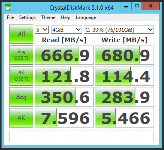This screenshot has height=150, width=164.
Task: Open the test count dropdown showing 5
Action: (x=42, y=30)
